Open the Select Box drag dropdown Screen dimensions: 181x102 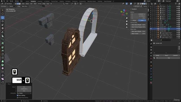pyautogui.click(x=25, y=6)
